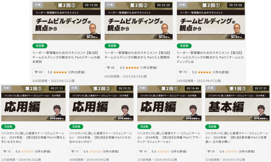The width and height of the screenshot is (271, 162).
Task: Like the 応用編 Part③ video with 15 hearts
Action: (x=7, y=151)
